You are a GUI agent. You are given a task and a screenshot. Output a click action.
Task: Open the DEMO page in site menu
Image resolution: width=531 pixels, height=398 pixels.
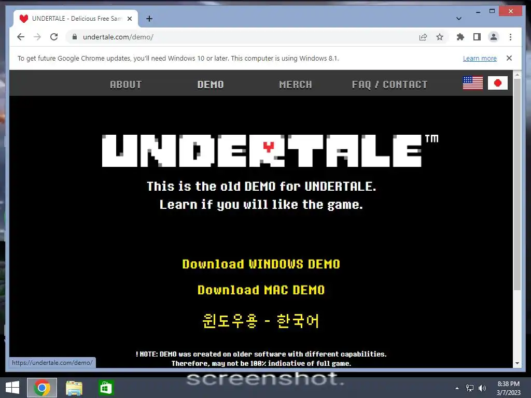211,84
